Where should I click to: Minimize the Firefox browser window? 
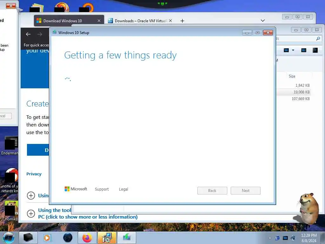(x=287, y=17)
